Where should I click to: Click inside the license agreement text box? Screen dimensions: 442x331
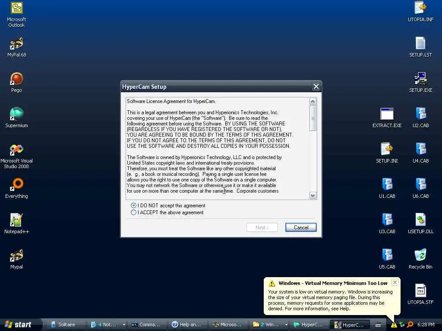pos(218,148)
